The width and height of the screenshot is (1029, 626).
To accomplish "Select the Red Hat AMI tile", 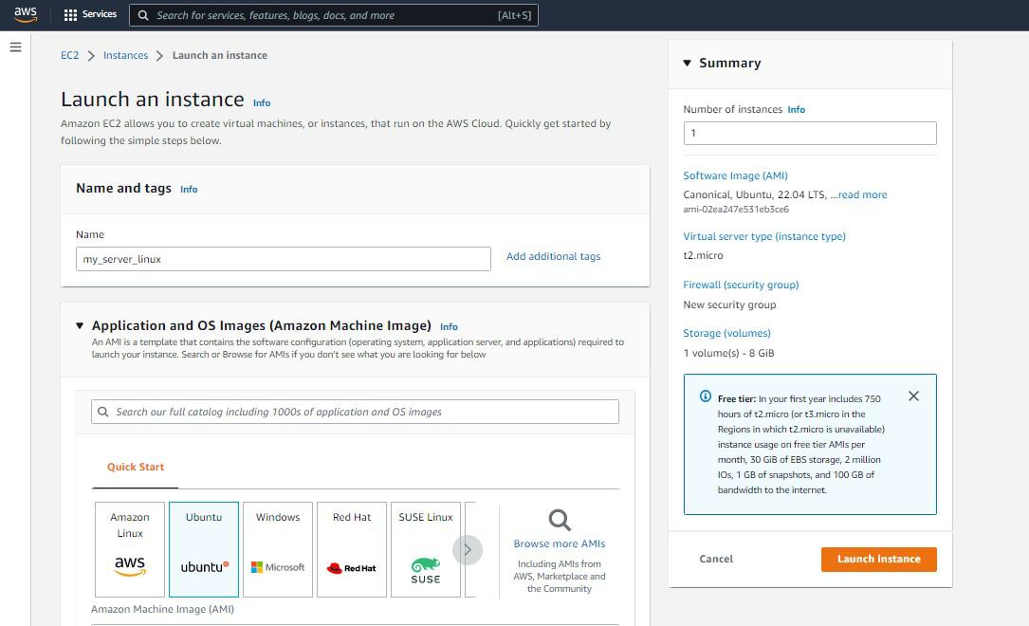I will [352, 550].
